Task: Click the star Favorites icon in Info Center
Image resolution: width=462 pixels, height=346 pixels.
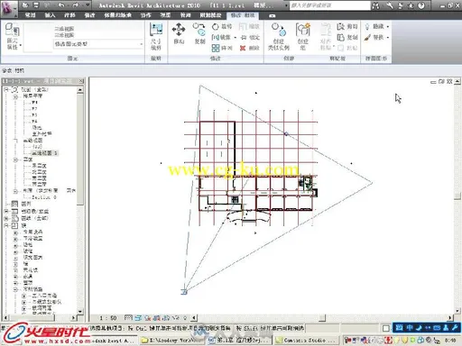Action: point(411,5)
